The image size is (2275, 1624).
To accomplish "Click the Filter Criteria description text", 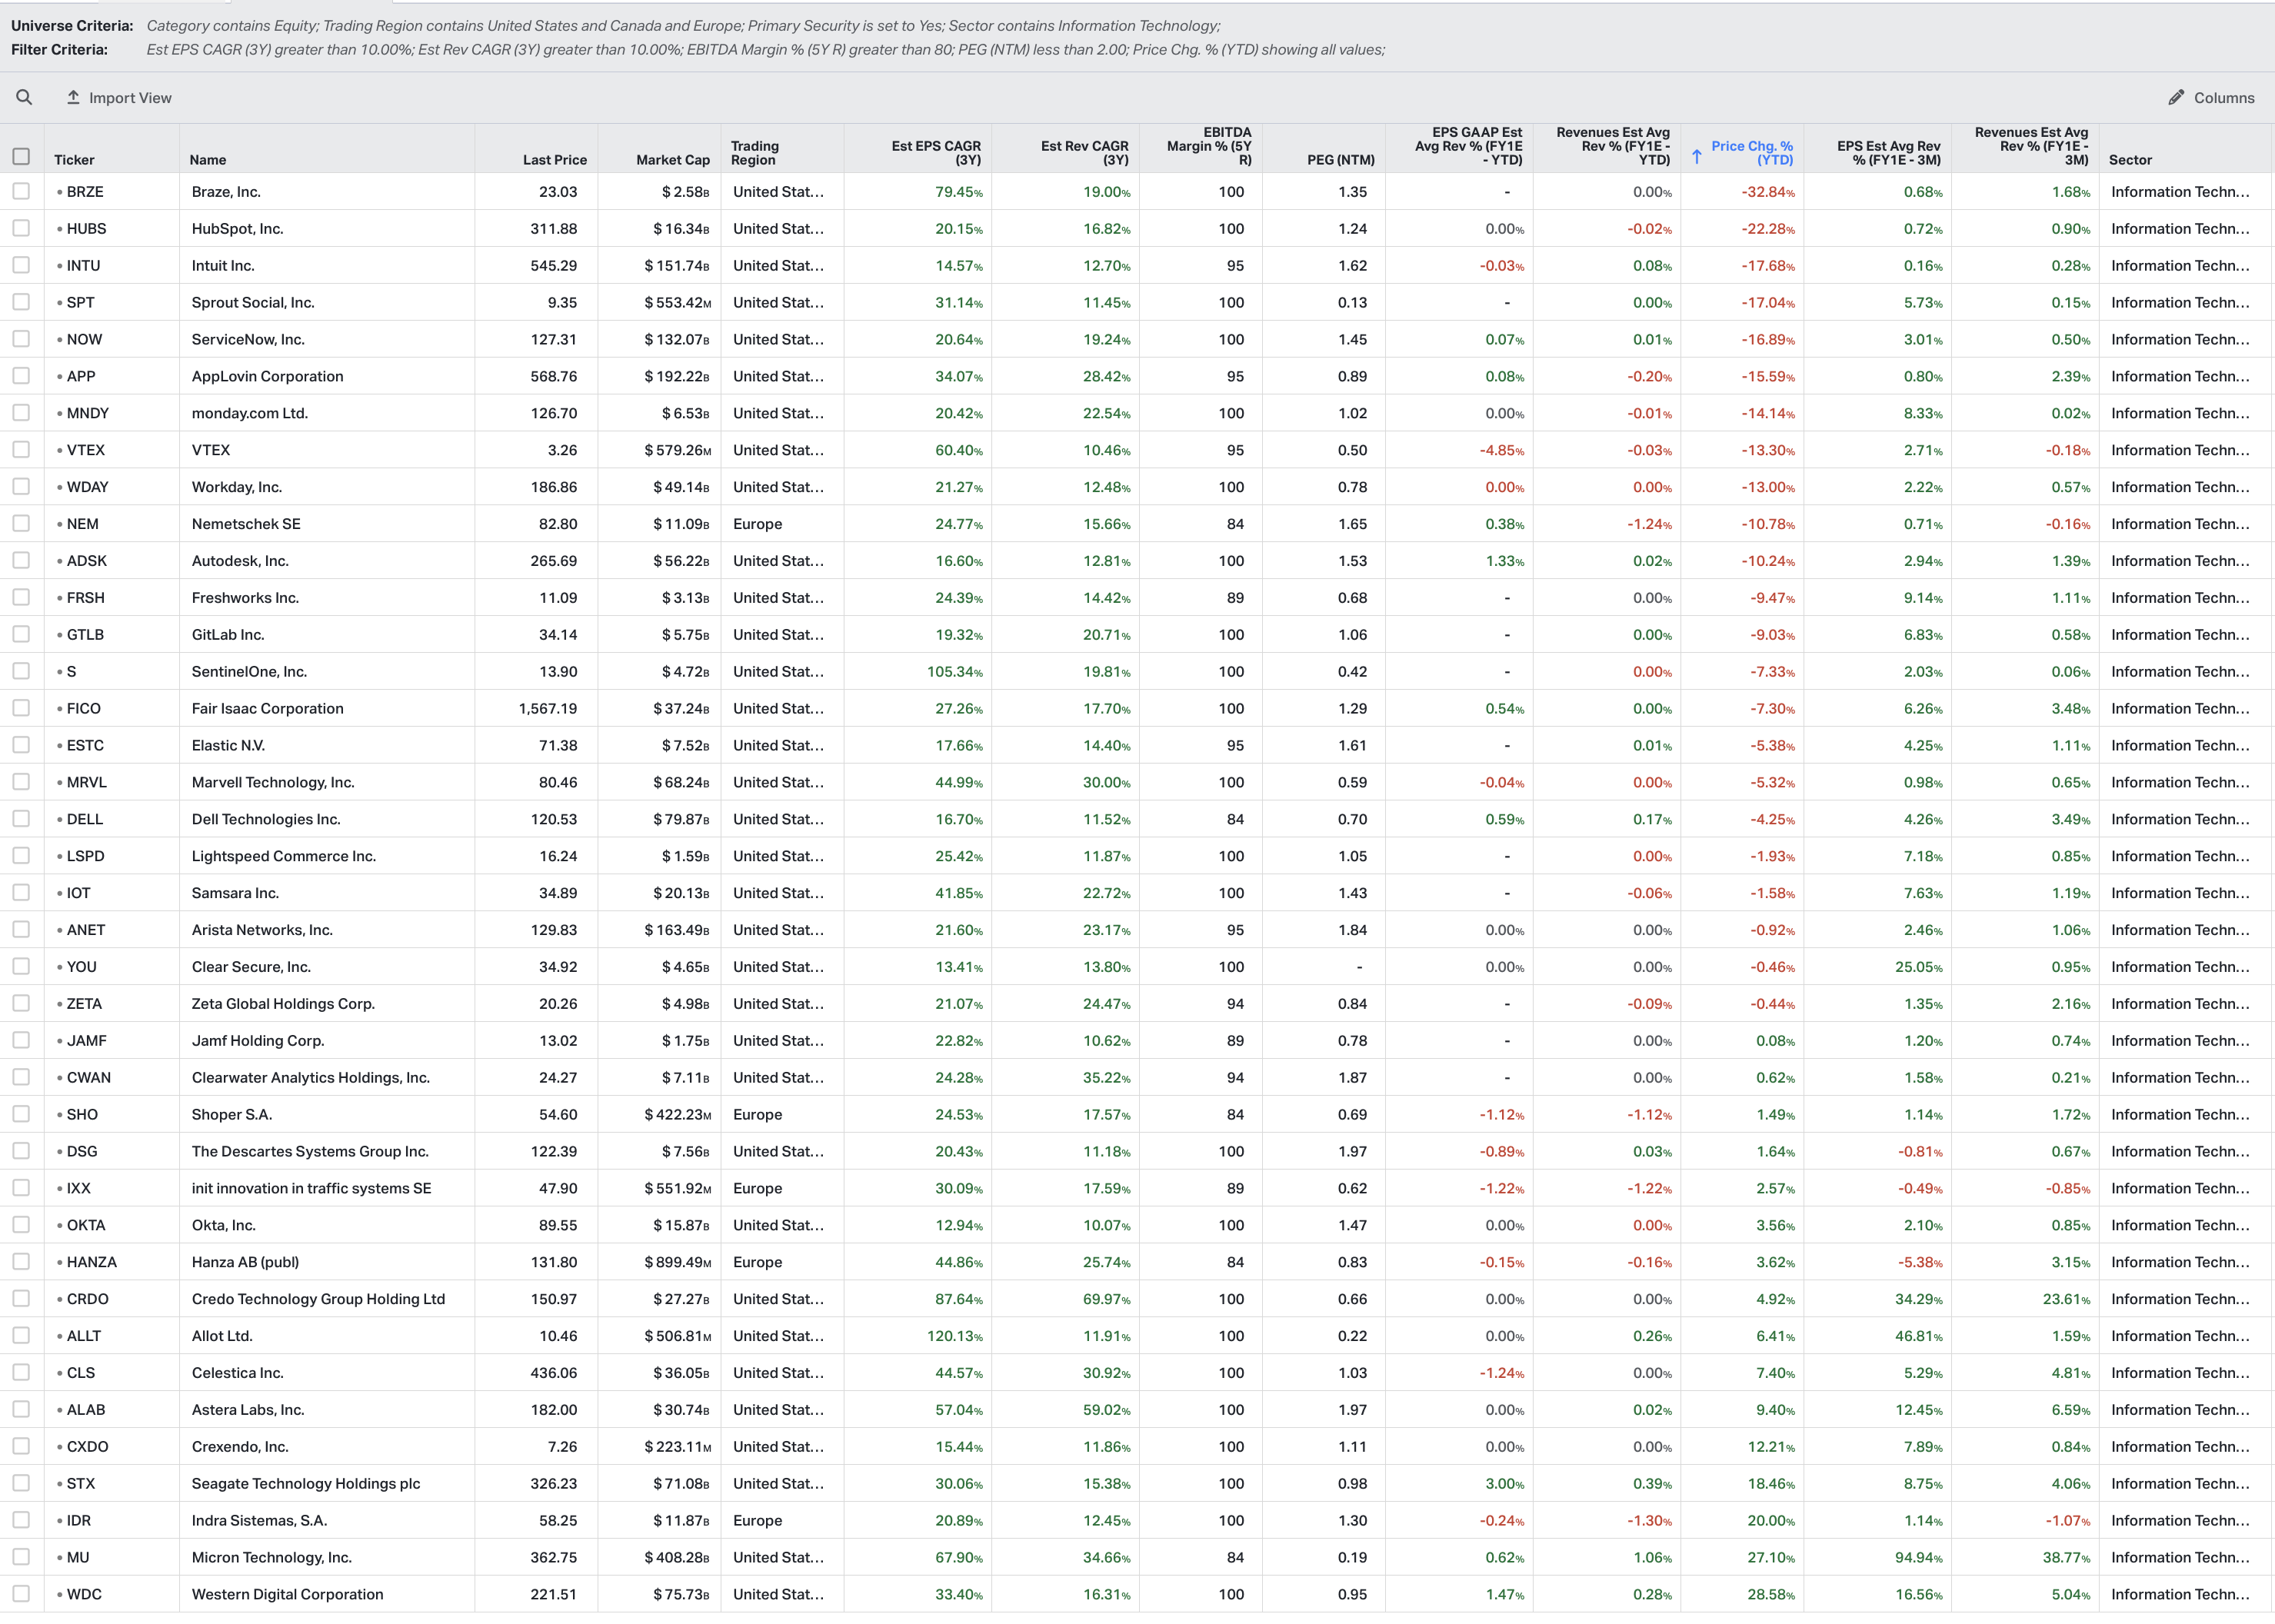I will click(x=765, y=50).
